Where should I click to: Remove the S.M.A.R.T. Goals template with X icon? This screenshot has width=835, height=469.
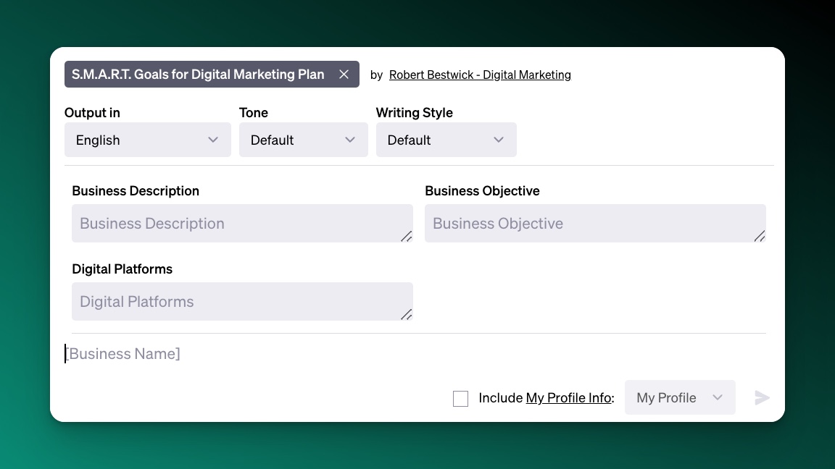click(344, 75)
